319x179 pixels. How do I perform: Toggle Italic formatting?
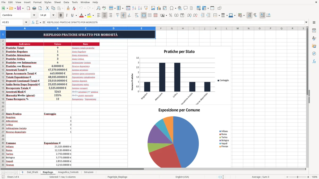click(x=66, y=15)
